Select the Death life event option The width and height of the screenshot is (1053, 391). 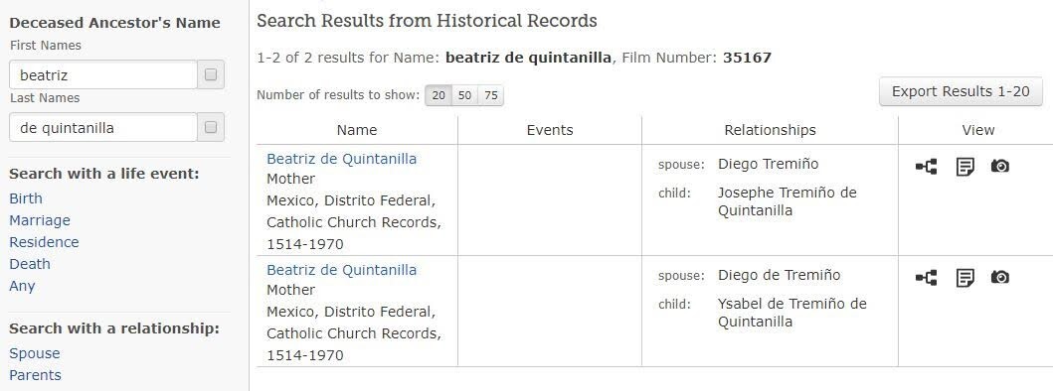coord(30,264)
